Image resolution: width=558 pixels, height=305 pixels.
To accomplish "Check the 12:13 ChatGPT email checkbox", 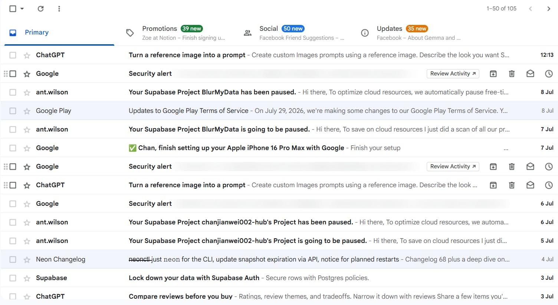I will click(x=13, y=55).
